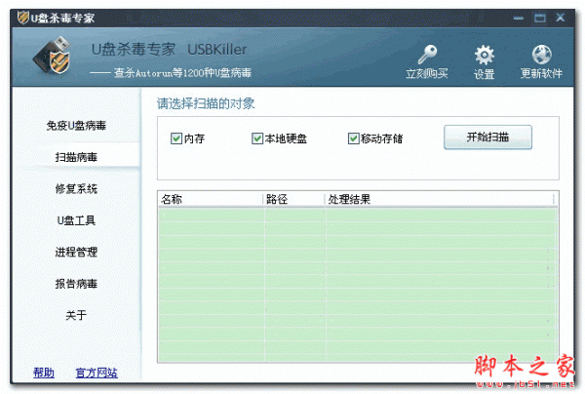This screenshot has width=585, height=394.
Task: Switch to 修复系统 in sidebar
Action: pyautogui.click(x=76, y=189)
